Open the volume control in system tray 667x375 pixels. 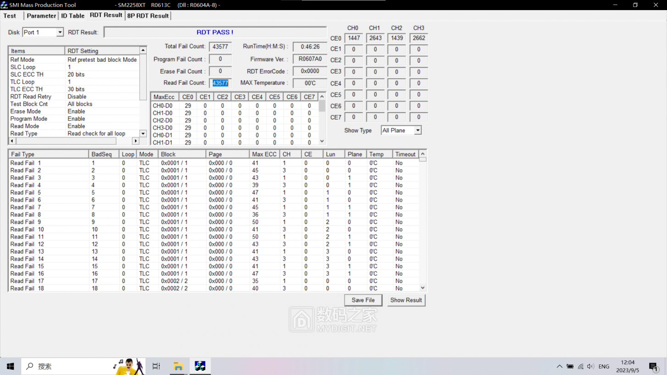coord(590,366)
